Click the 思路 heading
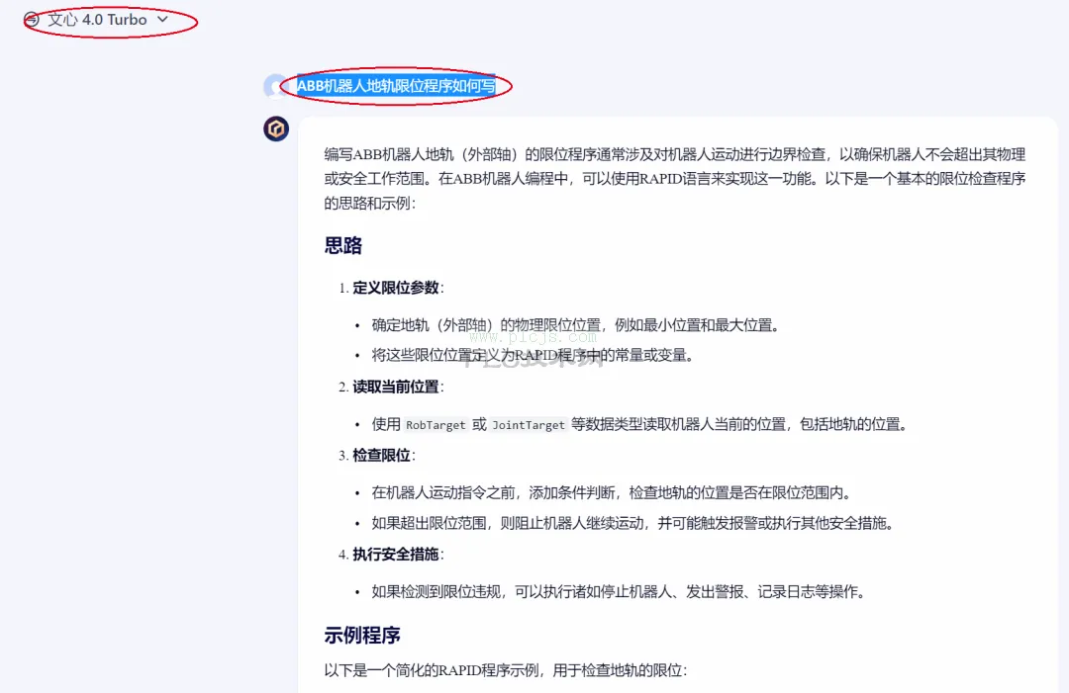 (x=342, y=246)
